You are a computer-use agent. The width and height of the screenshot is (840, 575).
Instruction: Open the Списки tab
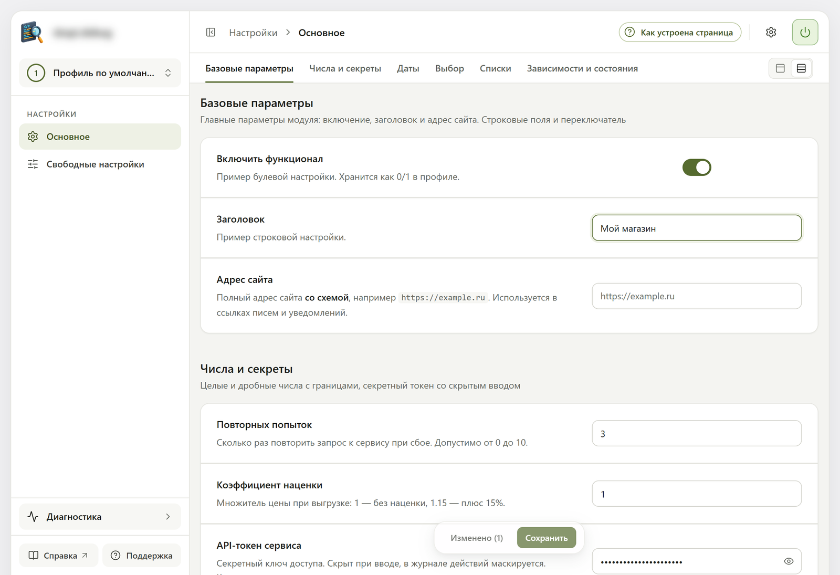495,69
